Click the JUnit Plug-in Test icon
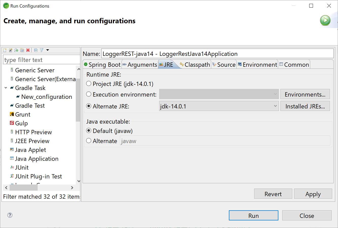This screenshot has height=228, width=338. [12, 176]
